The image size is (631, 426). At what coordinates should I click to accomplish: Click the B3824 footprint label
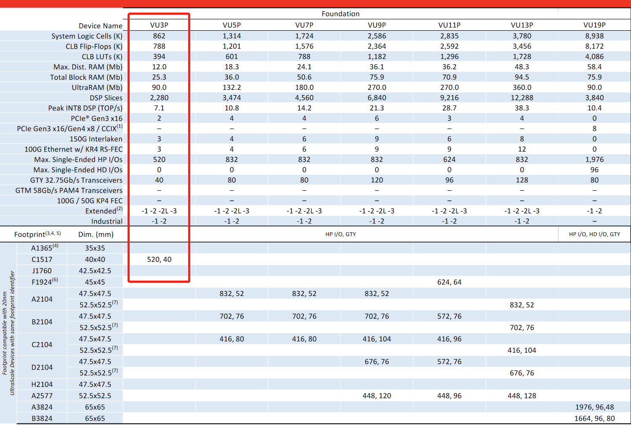[x=42, y=418]
